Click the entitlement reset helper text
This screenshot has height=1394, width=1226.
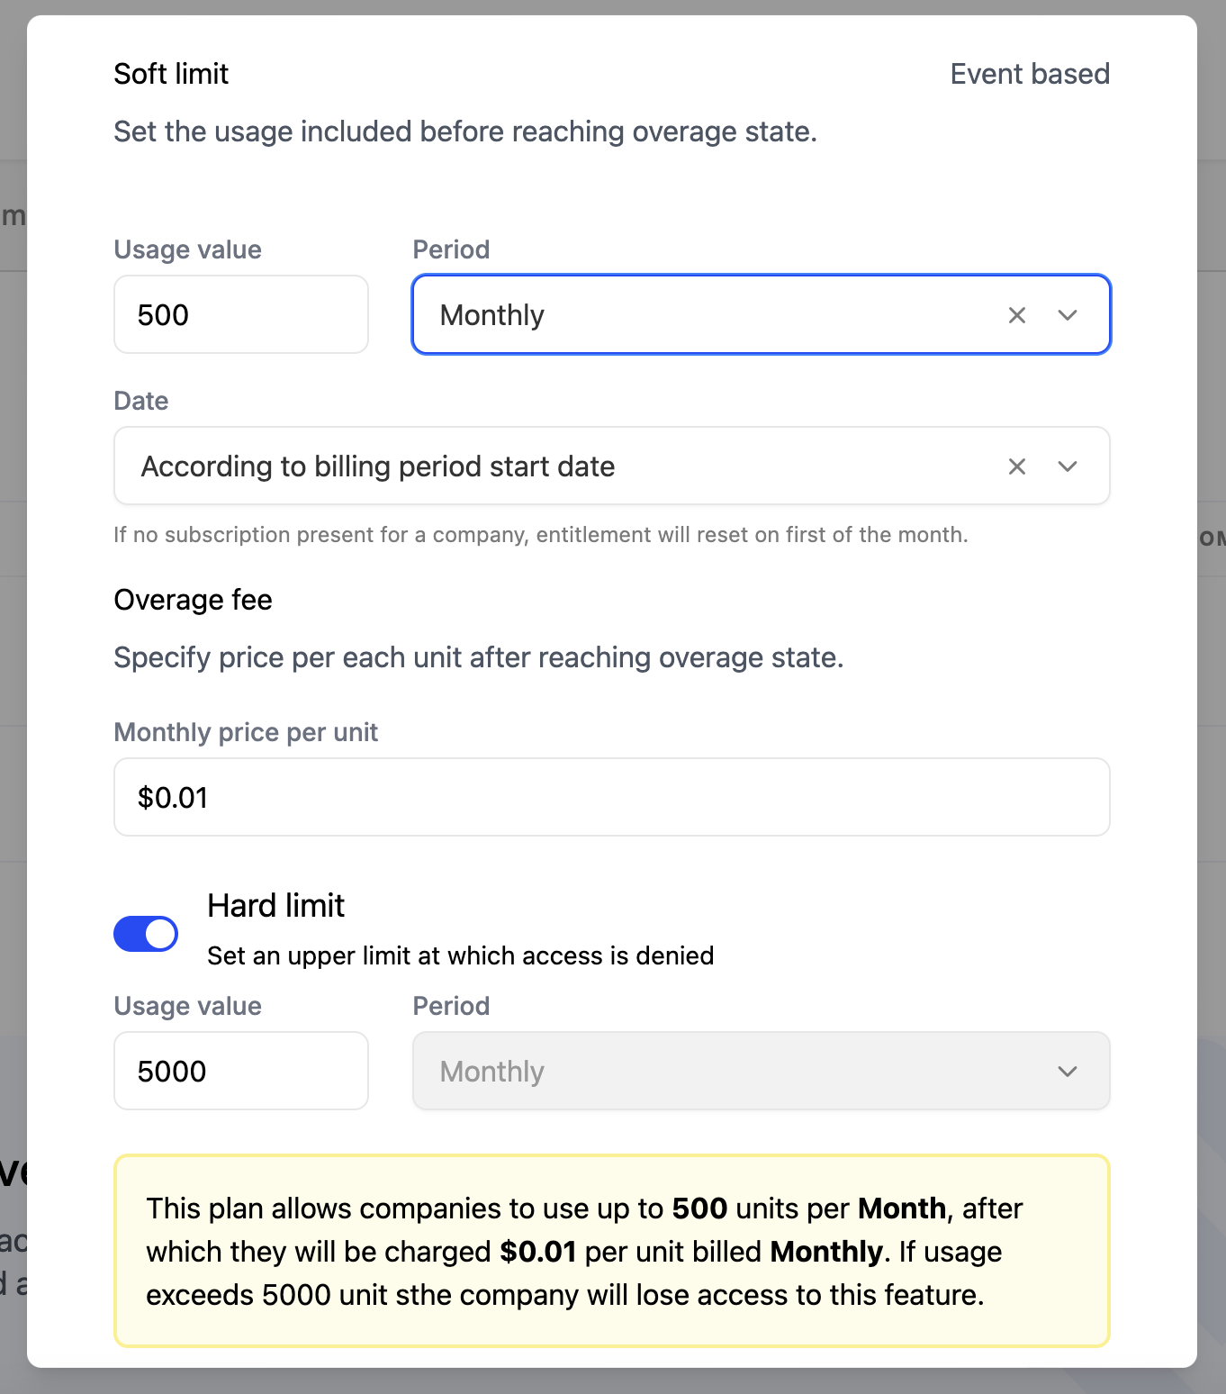click(x=540, y=534)
